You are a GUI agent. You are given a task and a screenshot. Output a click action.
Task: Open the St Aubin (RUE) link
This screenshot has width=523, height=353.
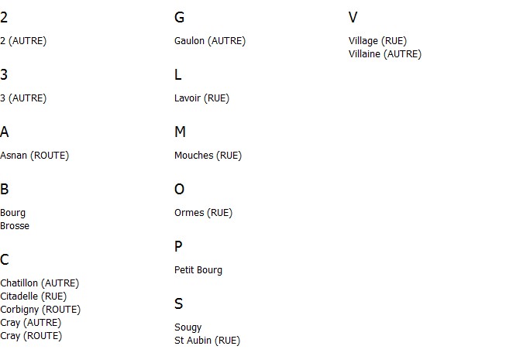207,341
